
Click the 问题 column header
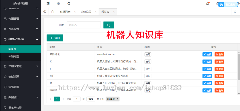(x=71, y=47)
